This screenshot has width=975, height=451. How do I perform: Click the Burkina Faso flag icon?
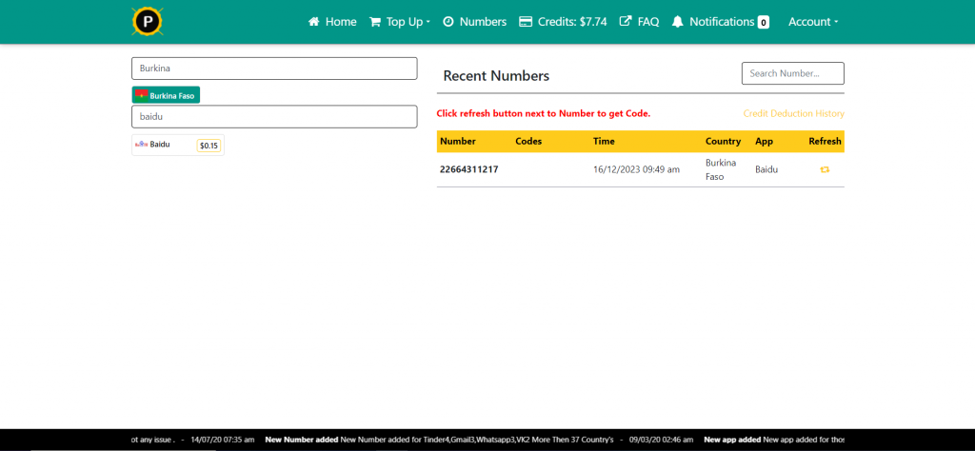(141, 94)
